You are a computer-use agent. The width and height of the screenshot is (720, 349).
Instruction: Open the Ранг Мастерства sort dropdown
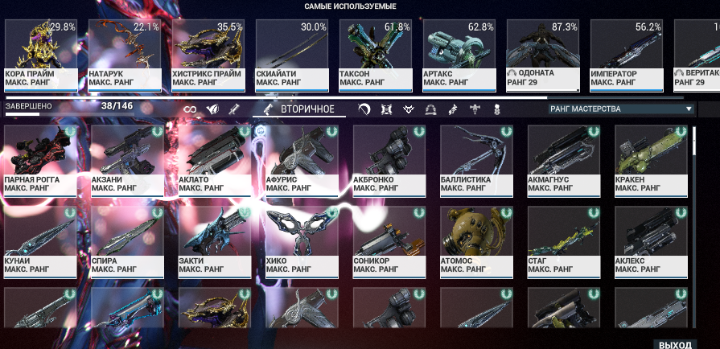tap(621, 109)
